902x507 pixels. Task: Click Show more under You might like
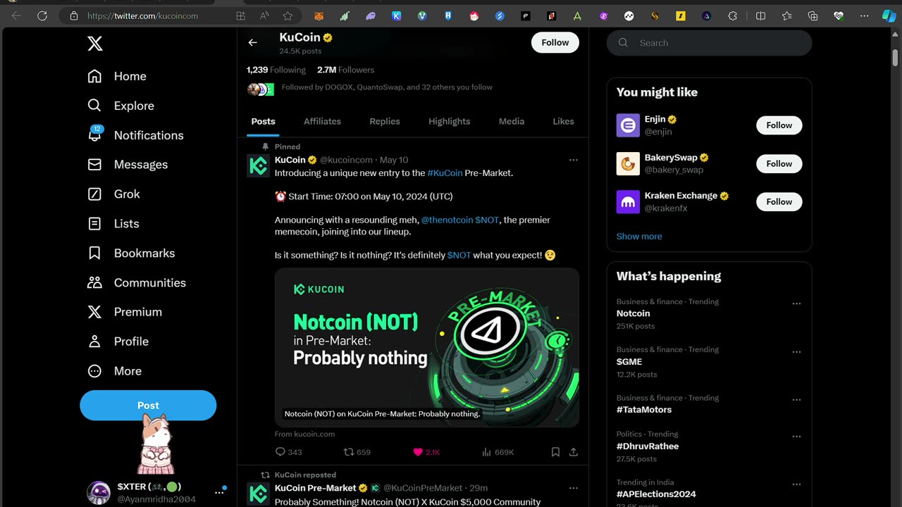coord(639,237)
